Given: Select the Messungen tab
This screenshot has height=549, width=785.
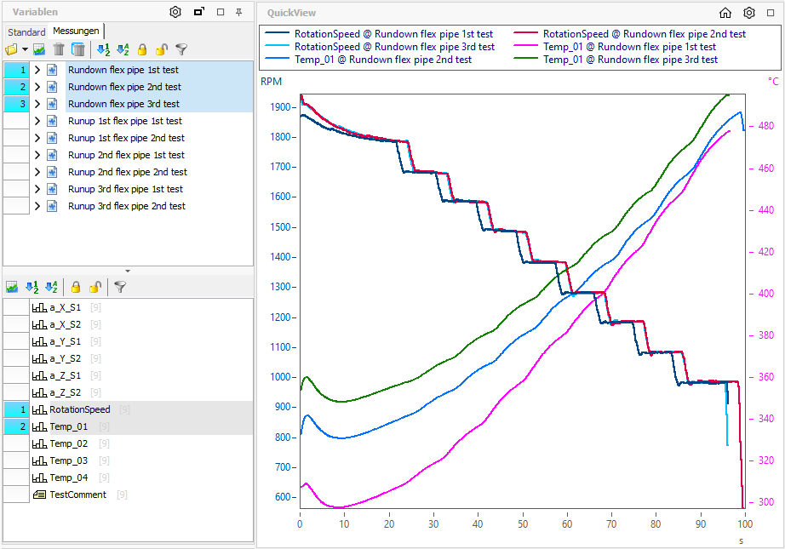Looking at the screenshot, I should pos(76,31).
